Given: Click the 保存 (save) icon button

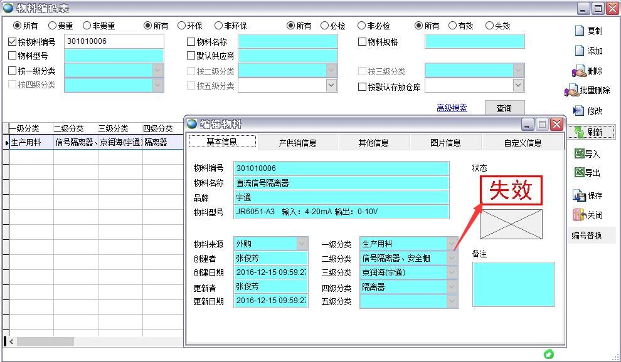Looking at the screenshot, I should pyautogui.click(x=579, y=195).
